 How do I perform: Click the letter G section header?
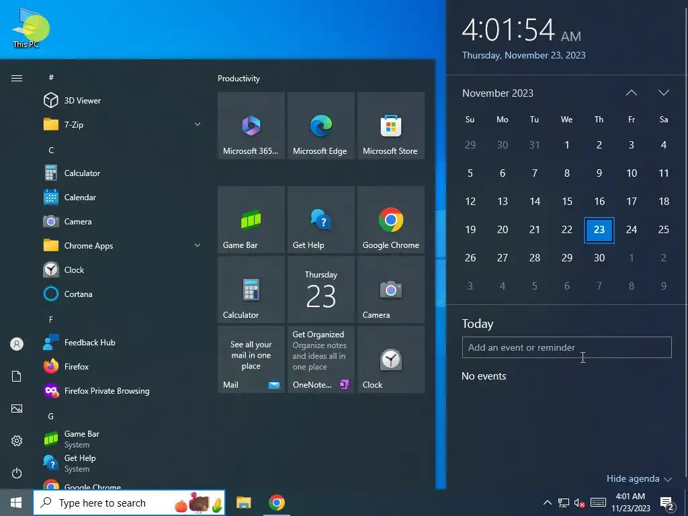(51, 417)
